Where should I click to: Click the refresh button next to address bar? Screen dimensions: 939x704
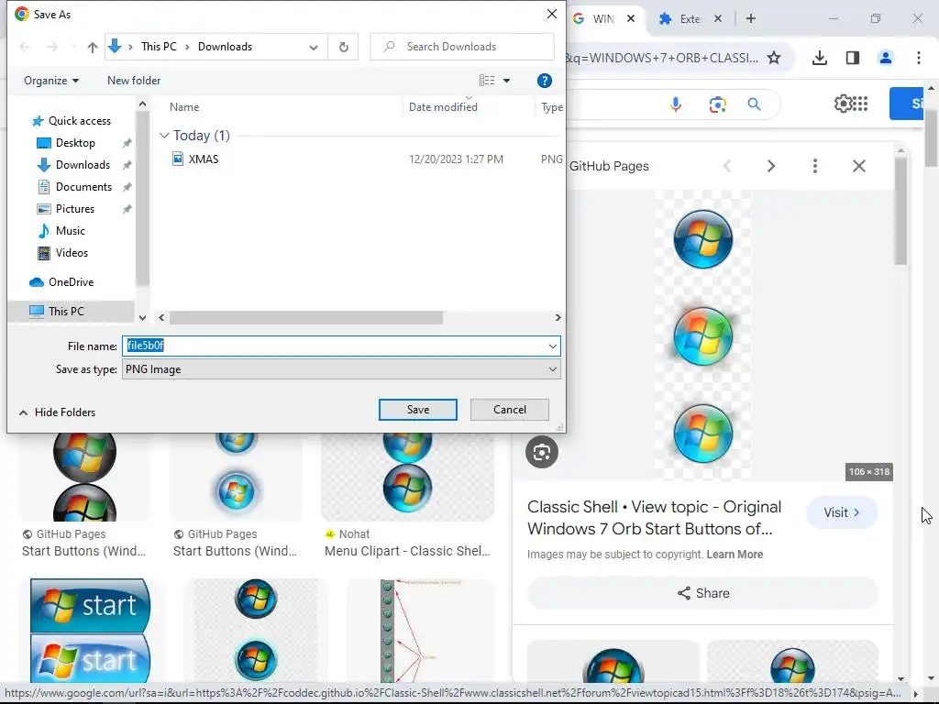[x=344, y=47]
